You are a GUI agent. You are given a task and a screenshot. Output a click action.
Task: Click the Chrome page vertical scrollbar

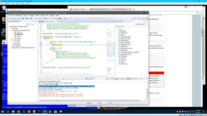tap(202, 61)
